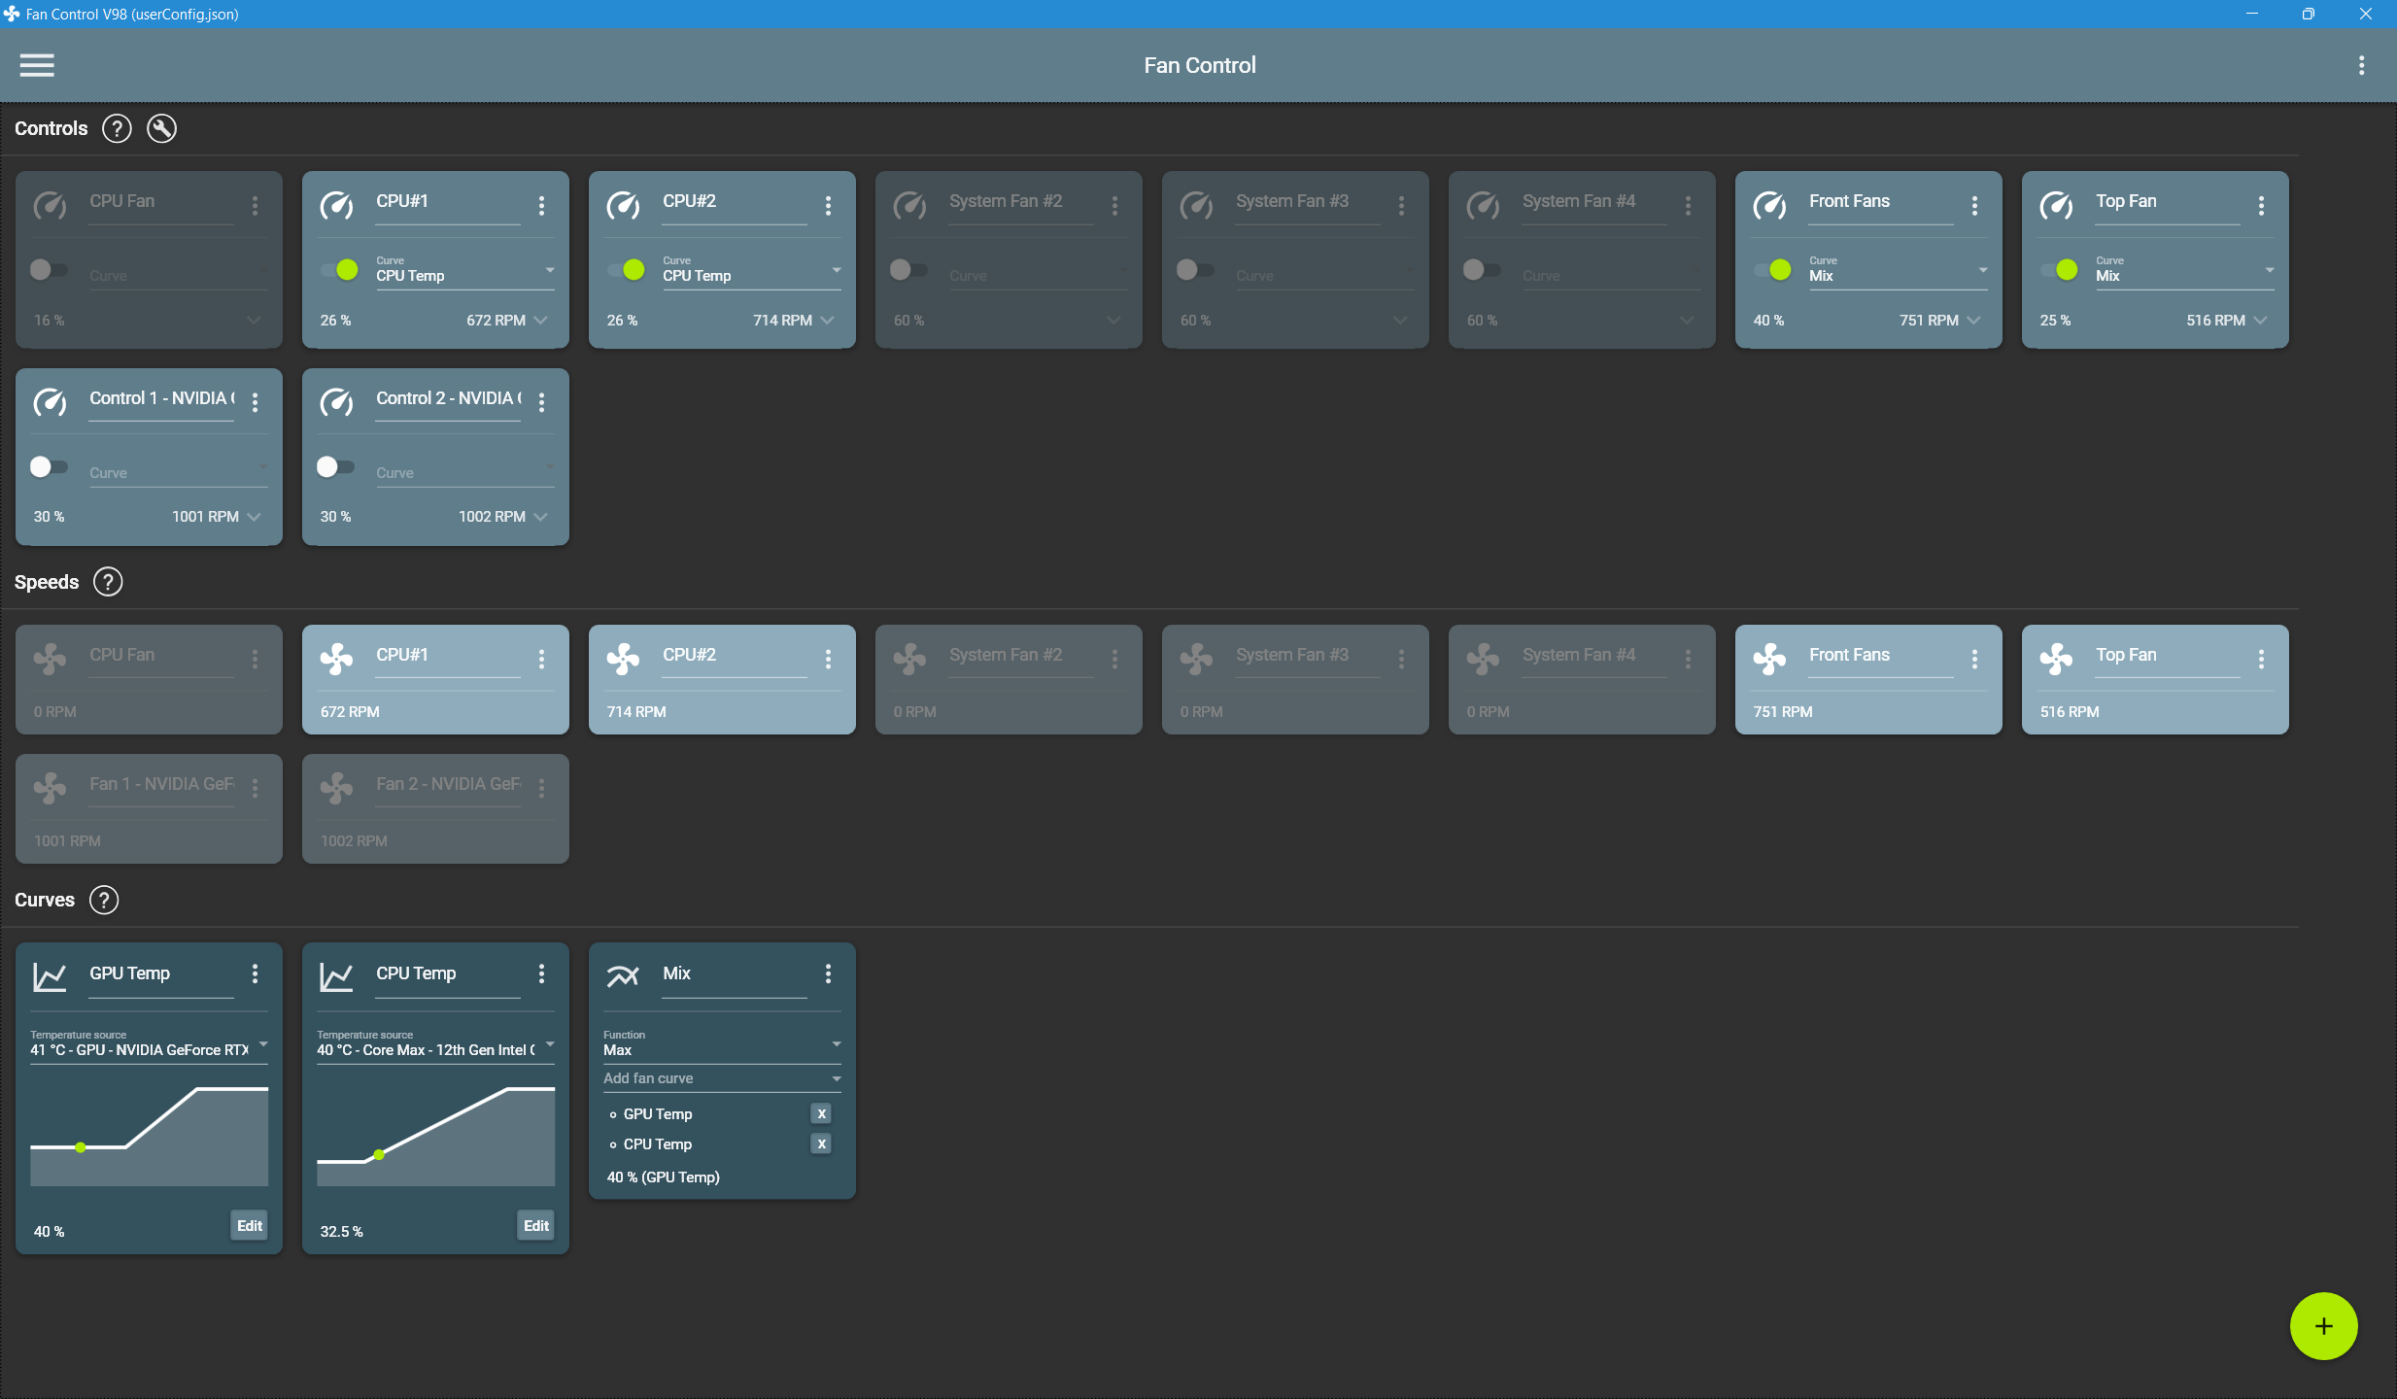Enable the Control 1 NVIDIA toggle

pyautogui.click(x=48, y=467)
